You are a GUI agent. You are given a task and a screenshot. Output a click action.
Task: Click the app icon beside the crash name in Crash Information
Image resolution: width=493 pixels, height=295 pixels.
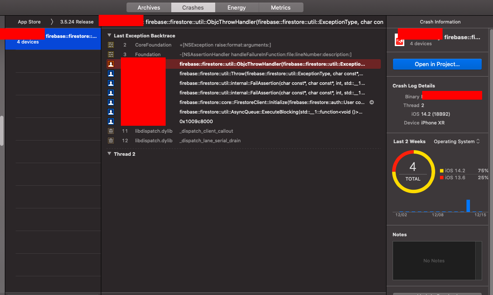tap(400, 40)
